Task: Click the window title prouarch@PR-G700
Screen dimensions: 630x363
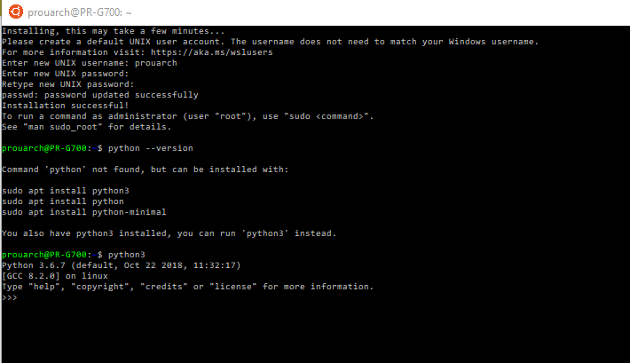Action: [80, 12]
